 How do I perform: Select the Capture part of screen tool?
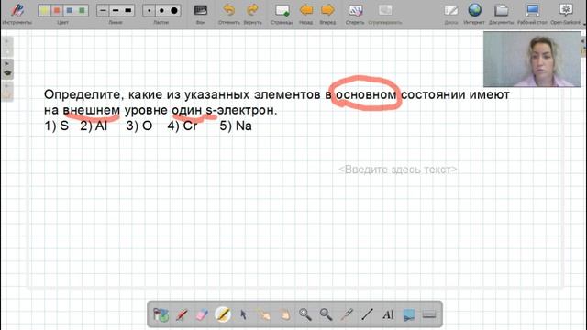[x=408, y=314]
